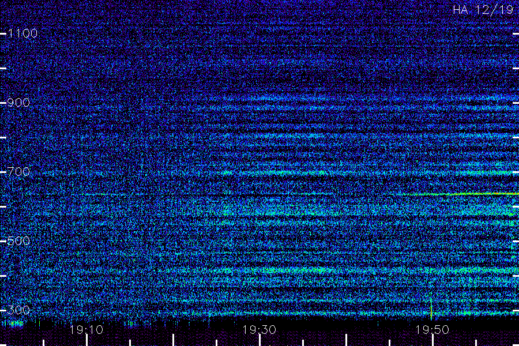The image size is (519, 346).
Task: Click the 19:30 time axis label
Action: [x=259, y=329]
